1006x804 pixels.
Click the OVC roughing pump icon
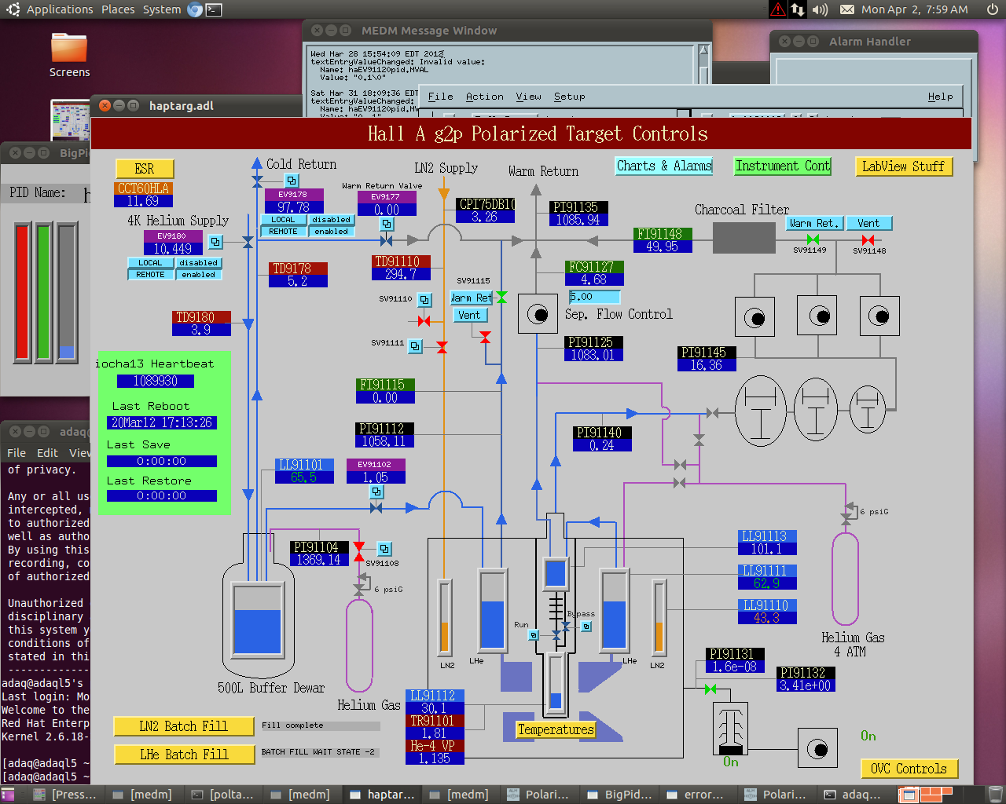pyautogui.click(x=818, y=748)
